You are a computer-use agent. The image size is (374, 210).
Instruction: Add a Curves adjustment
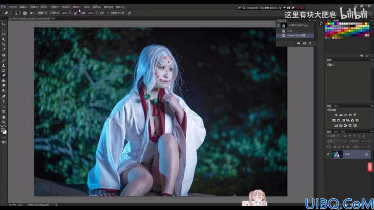pos(345,115)
